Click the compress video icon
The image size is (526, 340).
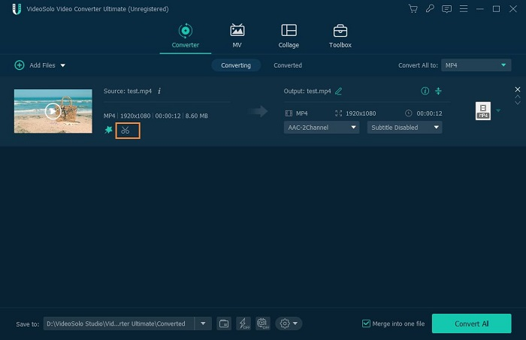click(438, 91)
